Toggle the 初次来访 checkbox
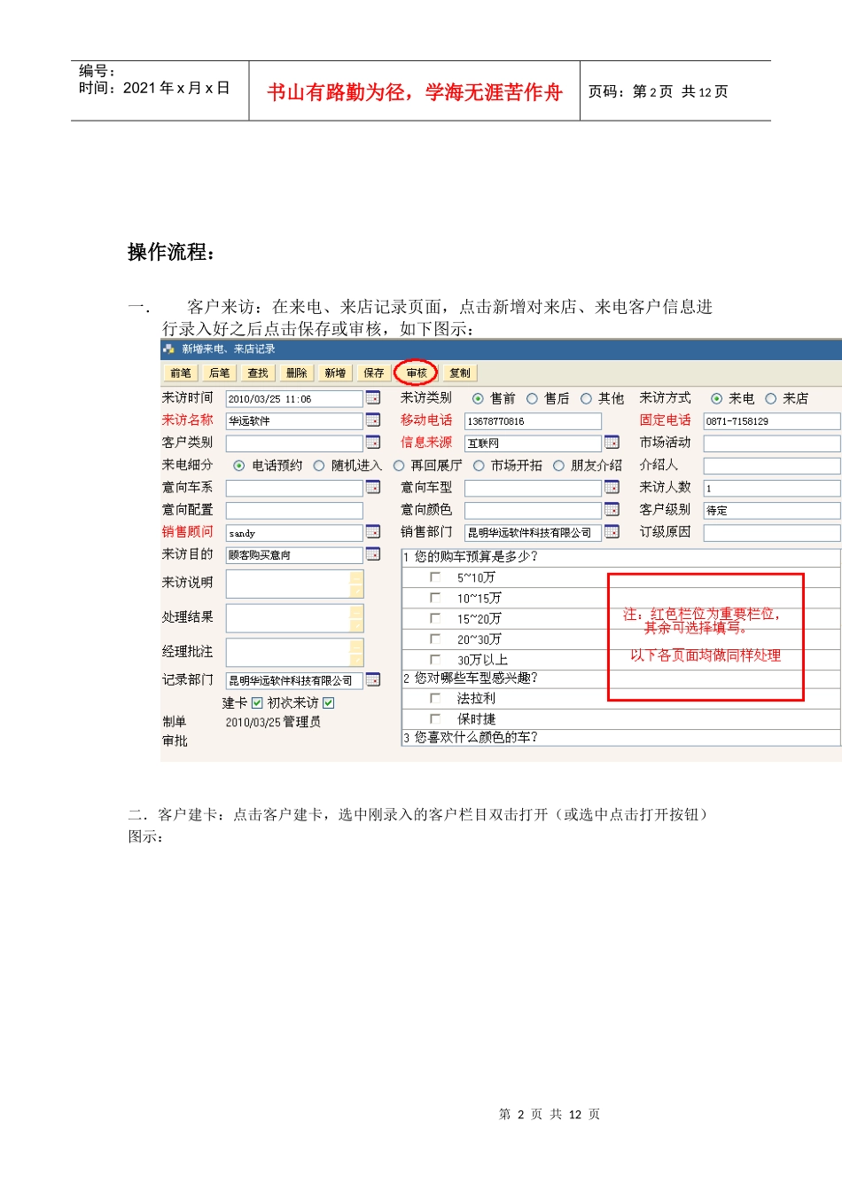842x1192 pixels. pyautogui.click(x=329, y=703)
